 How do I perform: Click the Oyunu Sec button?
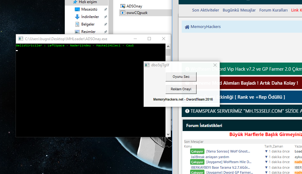181,77
